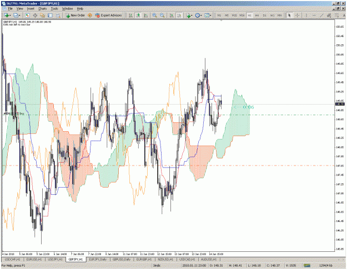The width and height of the screenshot is (347, 269).
Task: Select the M15 timeframe button
Action: (x=234, y=15)
